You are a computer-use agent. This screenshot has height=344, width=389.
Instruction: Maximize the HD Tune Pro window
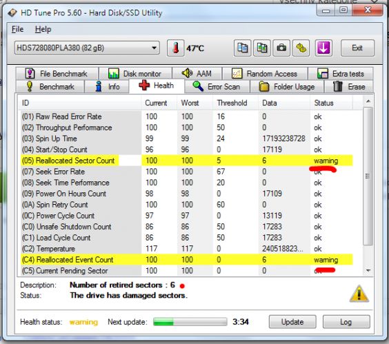coord(343,10)
